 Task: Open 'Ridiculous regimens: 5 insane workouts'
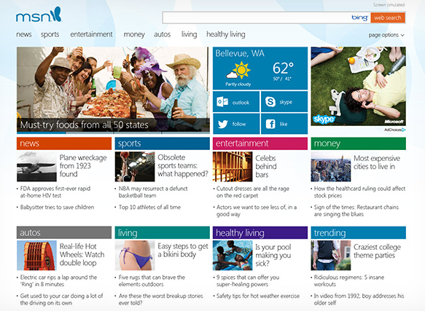coord(349,281)
